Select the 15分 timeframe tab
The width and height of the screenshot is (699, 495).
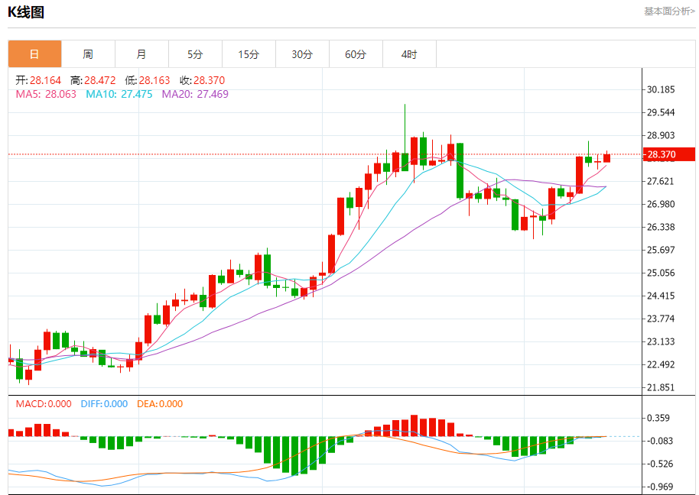point(249,54)
